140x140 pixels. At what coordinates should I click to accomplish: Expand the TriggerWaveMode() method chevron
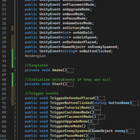15,126
